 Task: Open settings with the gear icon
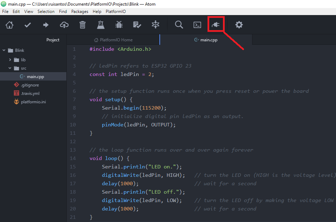239,25
